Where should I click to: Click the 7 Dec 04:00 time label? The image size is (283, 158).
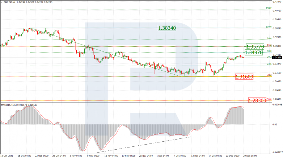[x=180, y=156]
